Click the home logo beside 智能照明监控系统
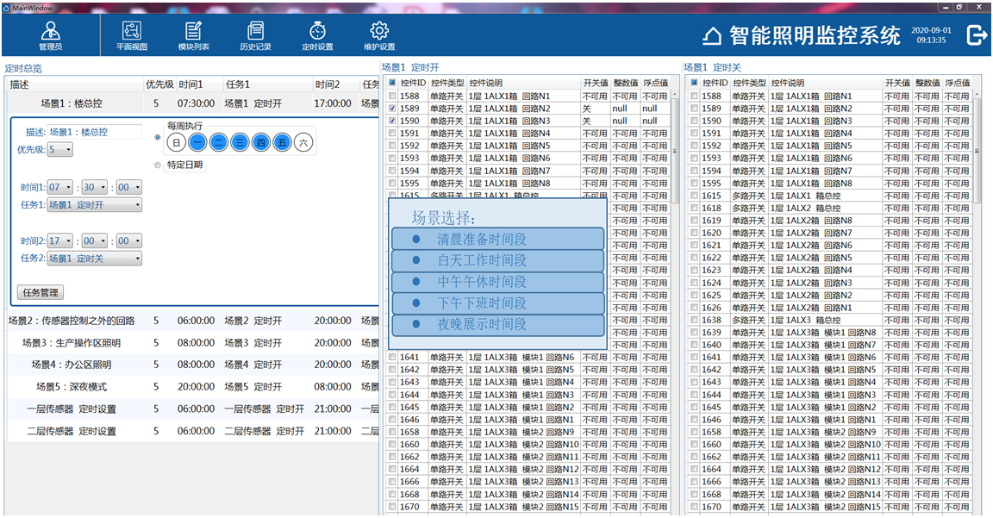Viewport: 993px width, 518px height. pyautogui.click(x=712, y=36)
